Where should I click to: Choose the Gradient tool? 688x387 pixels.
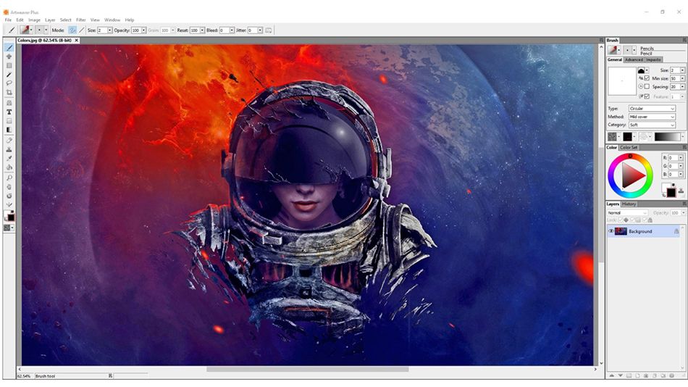pos(9,130)
